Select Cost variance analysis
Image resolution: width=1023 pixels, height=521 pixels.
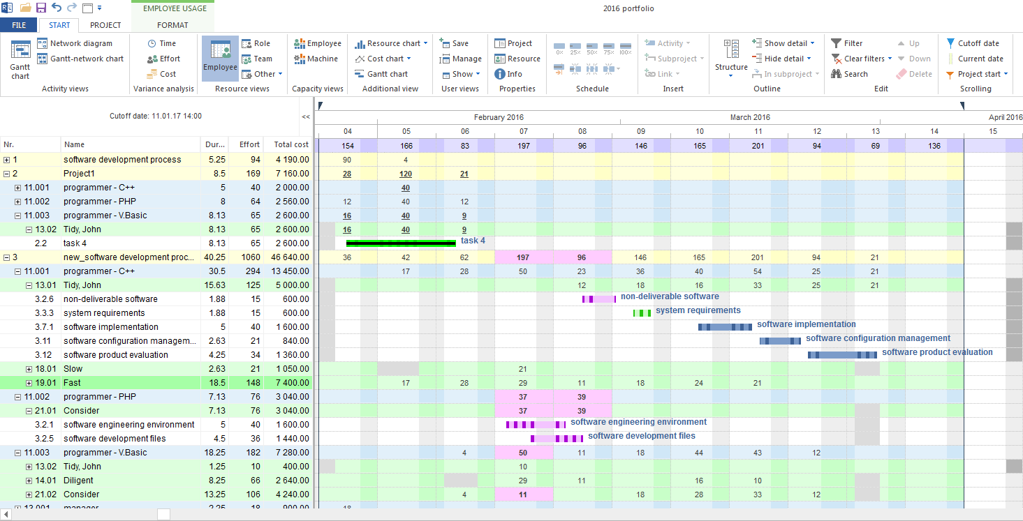(161, 74)
